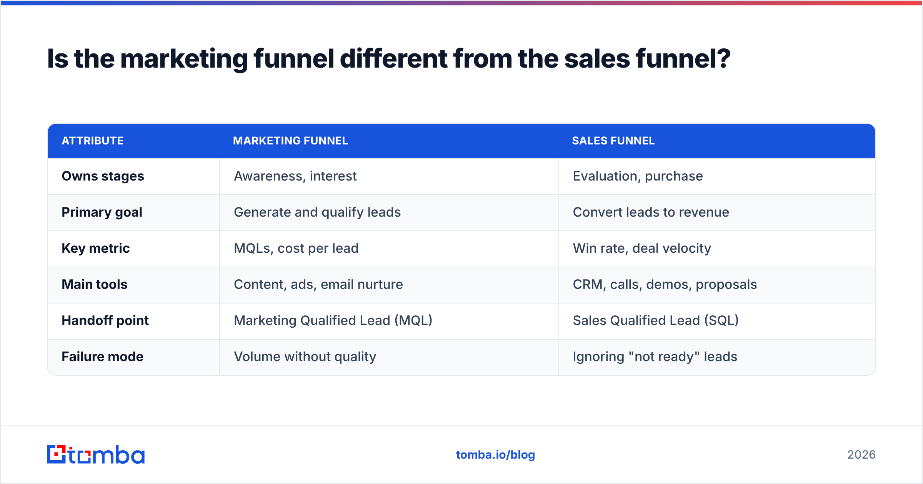Image resolution: width=923 pixels, height=484 pixels.
Task: Click 'Ignoring "not ready" leads' cell
Action: coord(717,357)
